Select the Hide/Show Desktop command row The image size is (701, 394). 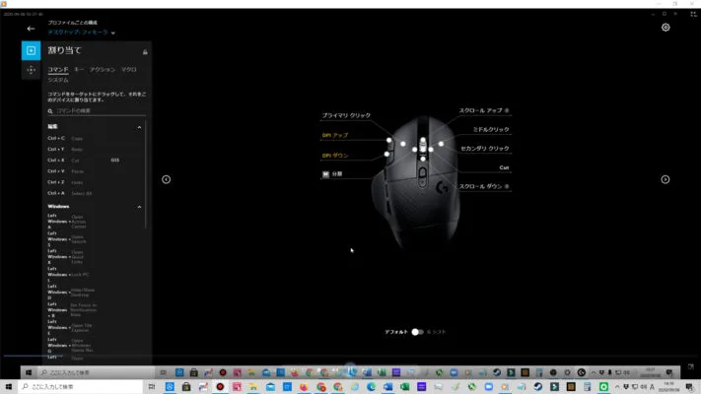click(94, 293)
